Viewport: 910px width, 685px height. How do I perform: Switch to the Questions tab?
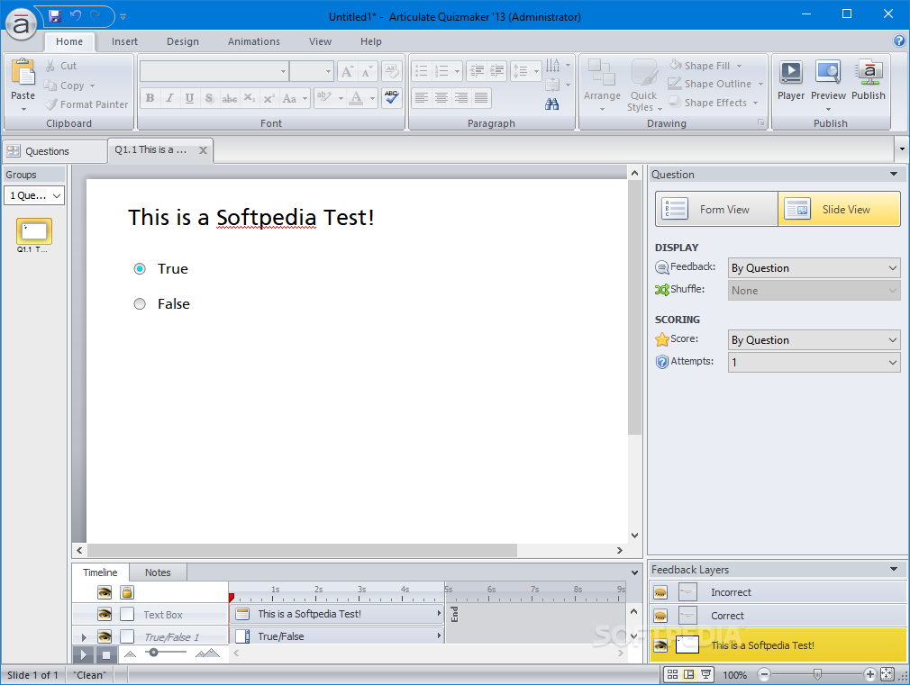pos(55,151)
